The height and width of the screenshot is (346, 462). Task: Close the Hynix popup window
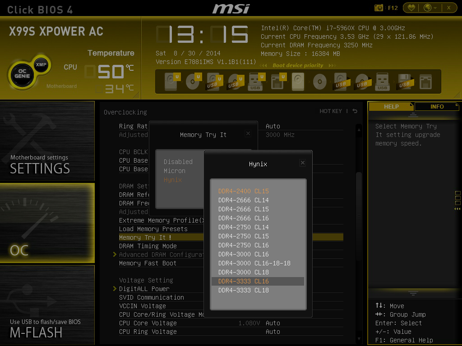click(302, 163)
